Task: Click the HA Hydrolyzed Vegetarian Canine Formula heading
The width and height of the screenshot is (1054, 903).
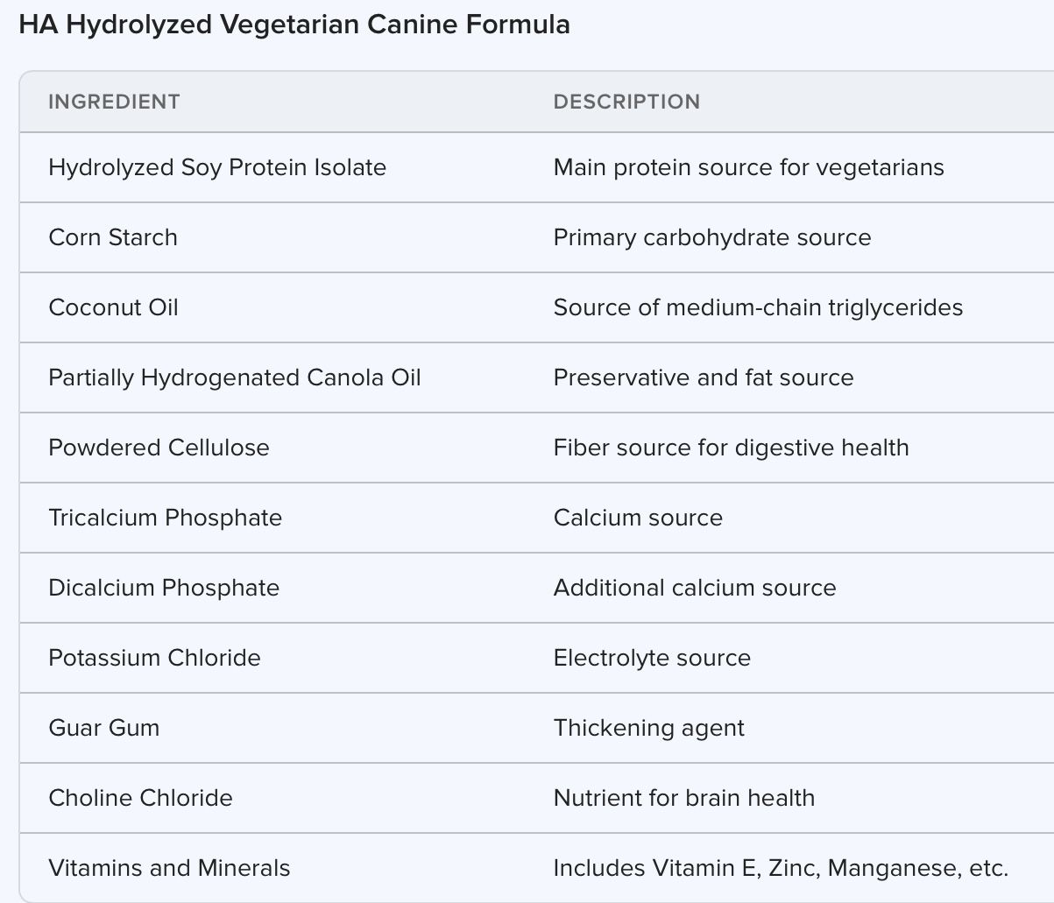Action: click(294, 25)
